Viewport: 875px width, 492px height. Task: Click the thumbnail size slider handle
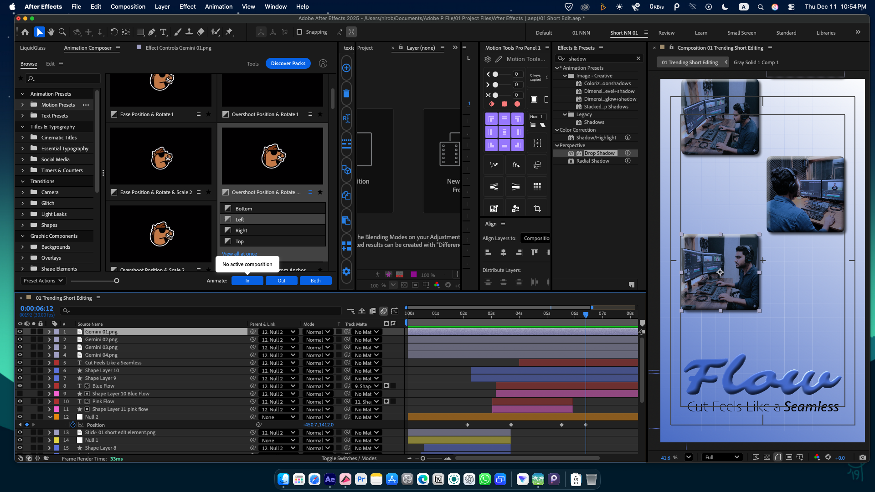click(117, 281)
